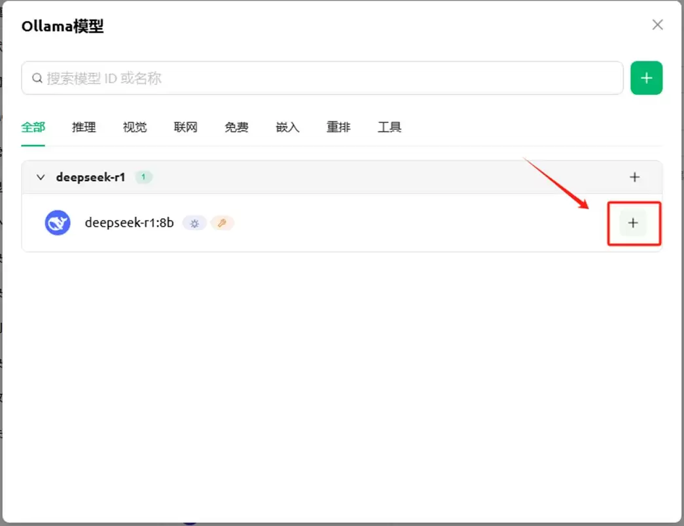Add the deepseek-r1:8b model with plus
Viewport: 684px width, 526px height.
pyautogui.click(x=633, y=223)
